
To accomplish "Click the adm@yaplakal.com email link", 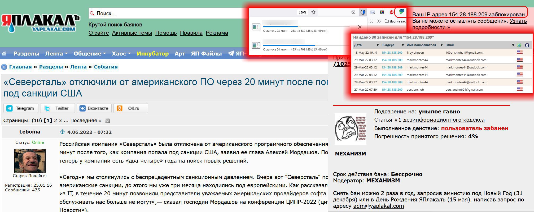I will click(x=378, y=206).
